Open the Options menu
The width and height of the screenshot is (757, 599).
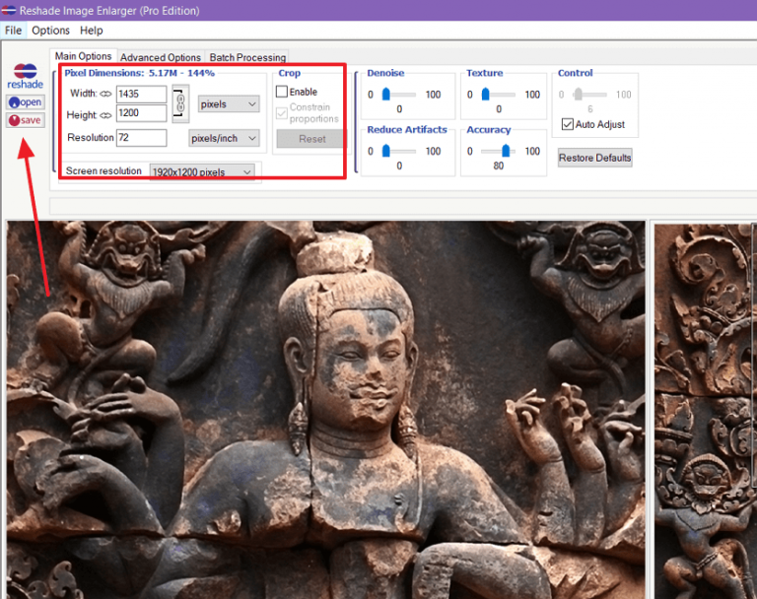tap(50, 31)
